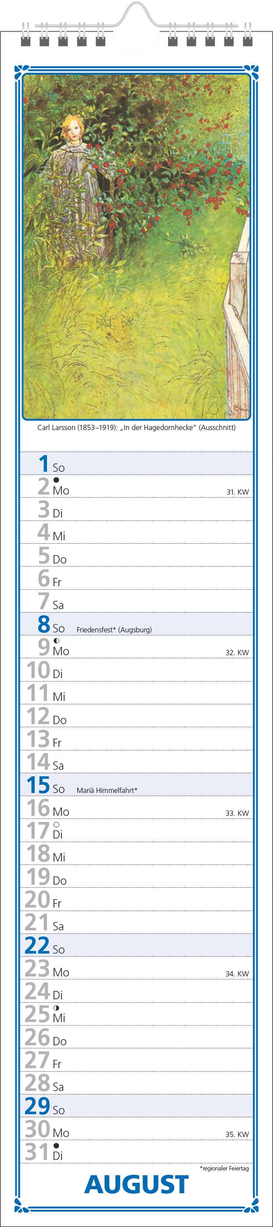Click the Carl Larsson painting image
The height and width of the screenshot is (1227, 273).
136,247
